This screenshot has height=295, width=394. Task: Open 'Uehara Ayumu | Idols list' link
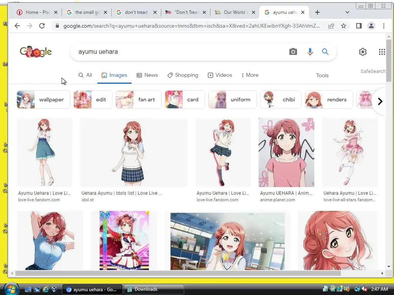122,193
